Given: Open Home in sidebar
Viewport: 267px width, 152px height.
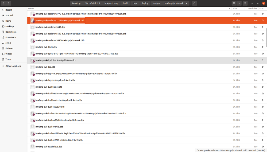Looking at the screenshot, I should point(14,21).
